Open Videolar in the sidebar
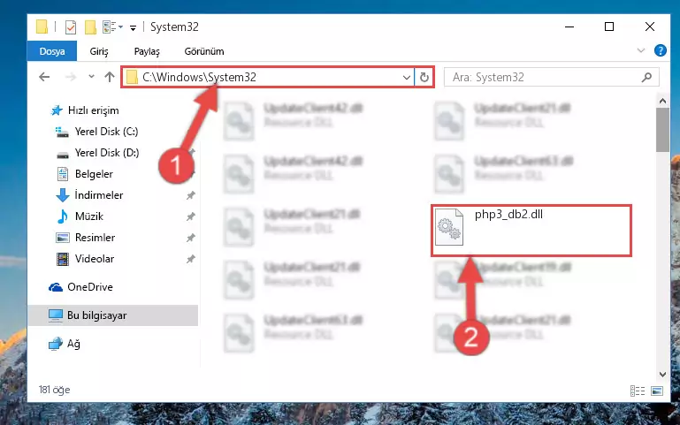The width and height of the screenshot is (680, 425). pyautogui.click(x=95, y=259)
